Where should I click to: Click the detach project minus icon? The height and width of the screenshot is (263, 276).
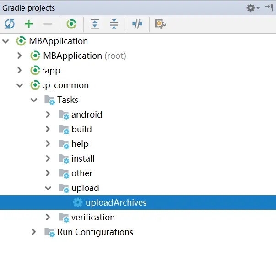point(48,24)
